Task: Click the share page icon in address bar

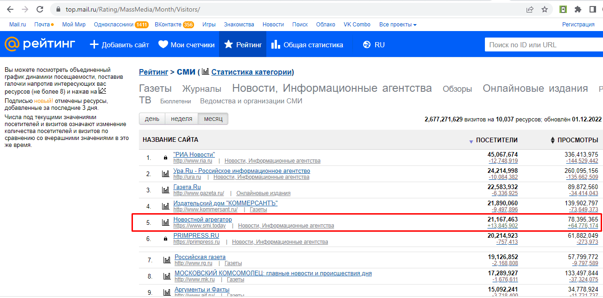Action: click(x=529, y=9)
